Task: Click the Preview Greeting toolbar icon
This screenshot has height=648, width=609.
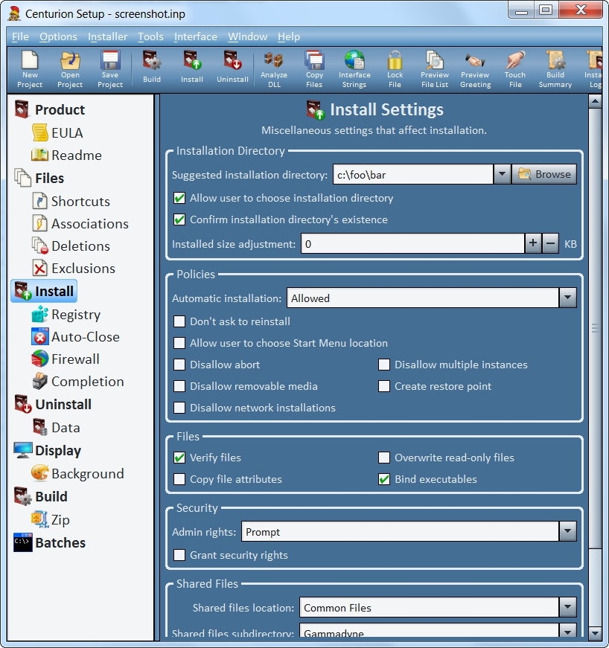Action: coord(475,69)
